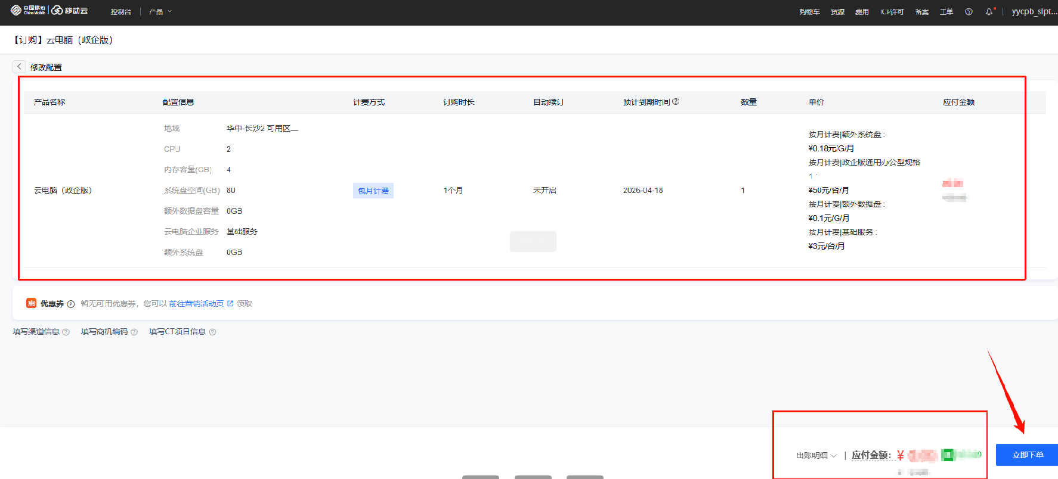Open the 费用 billing menu
This screenshot has width=1058, height=479.
[x=862, y=12]
